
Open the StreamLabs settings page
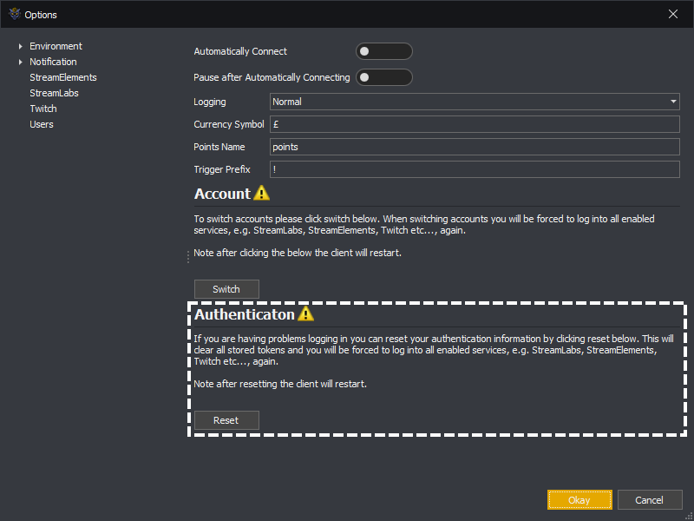click(54, 93)
